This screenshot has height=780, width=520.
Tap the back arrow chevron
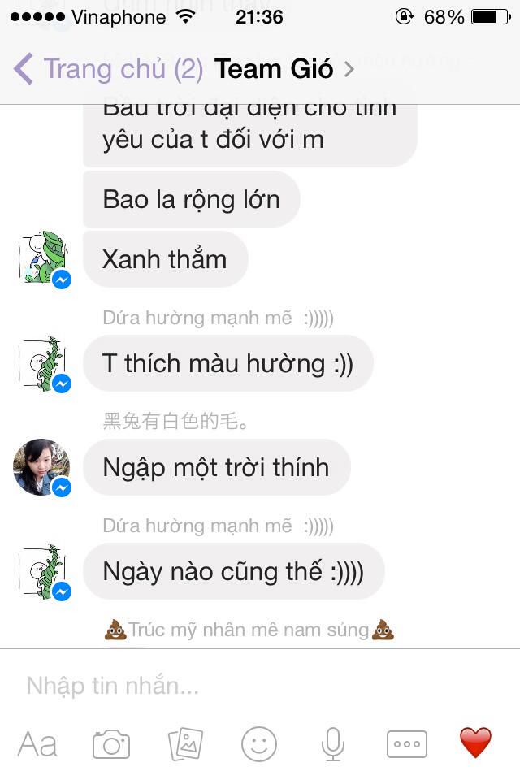[x=23, y=68]
